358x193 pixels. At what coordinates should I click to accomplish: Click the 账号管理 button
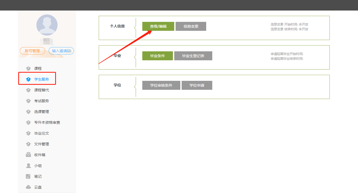(x=32, y=51)
